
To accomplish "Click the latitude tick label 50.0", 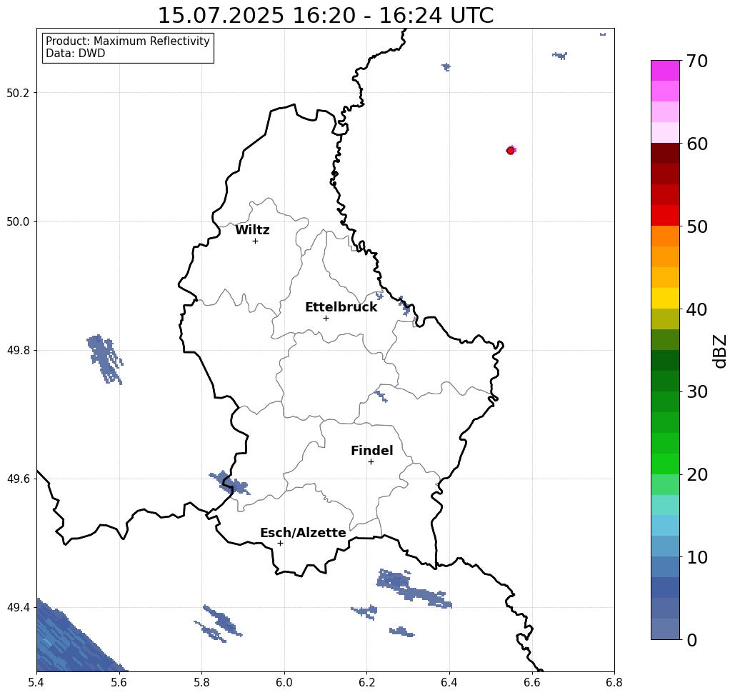I will pos(17,221).
